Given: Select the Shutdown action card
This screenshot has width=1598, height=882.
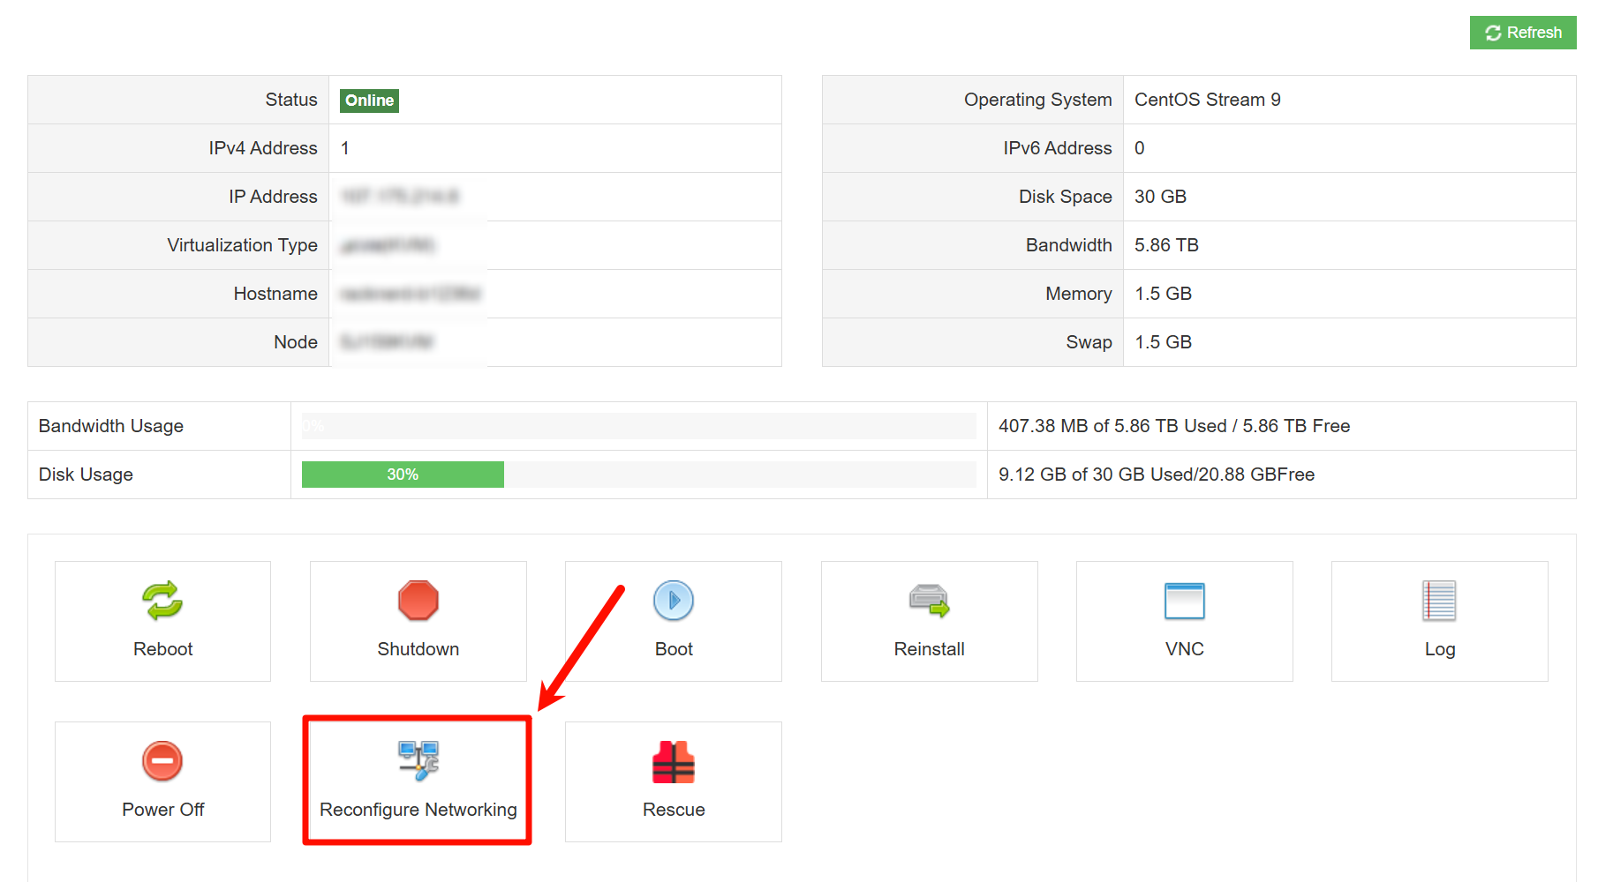Looking at the screenshot, I should [x=418, y=621].
